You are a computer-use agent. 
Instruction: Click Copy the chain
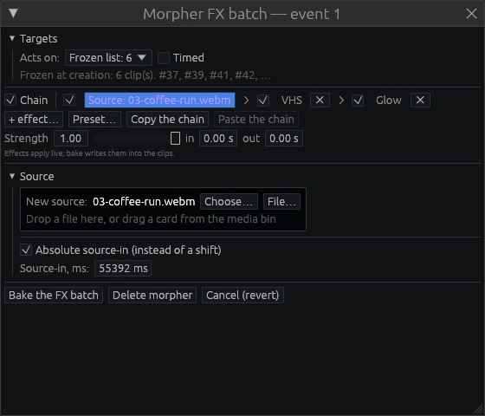tap(167, 120)
